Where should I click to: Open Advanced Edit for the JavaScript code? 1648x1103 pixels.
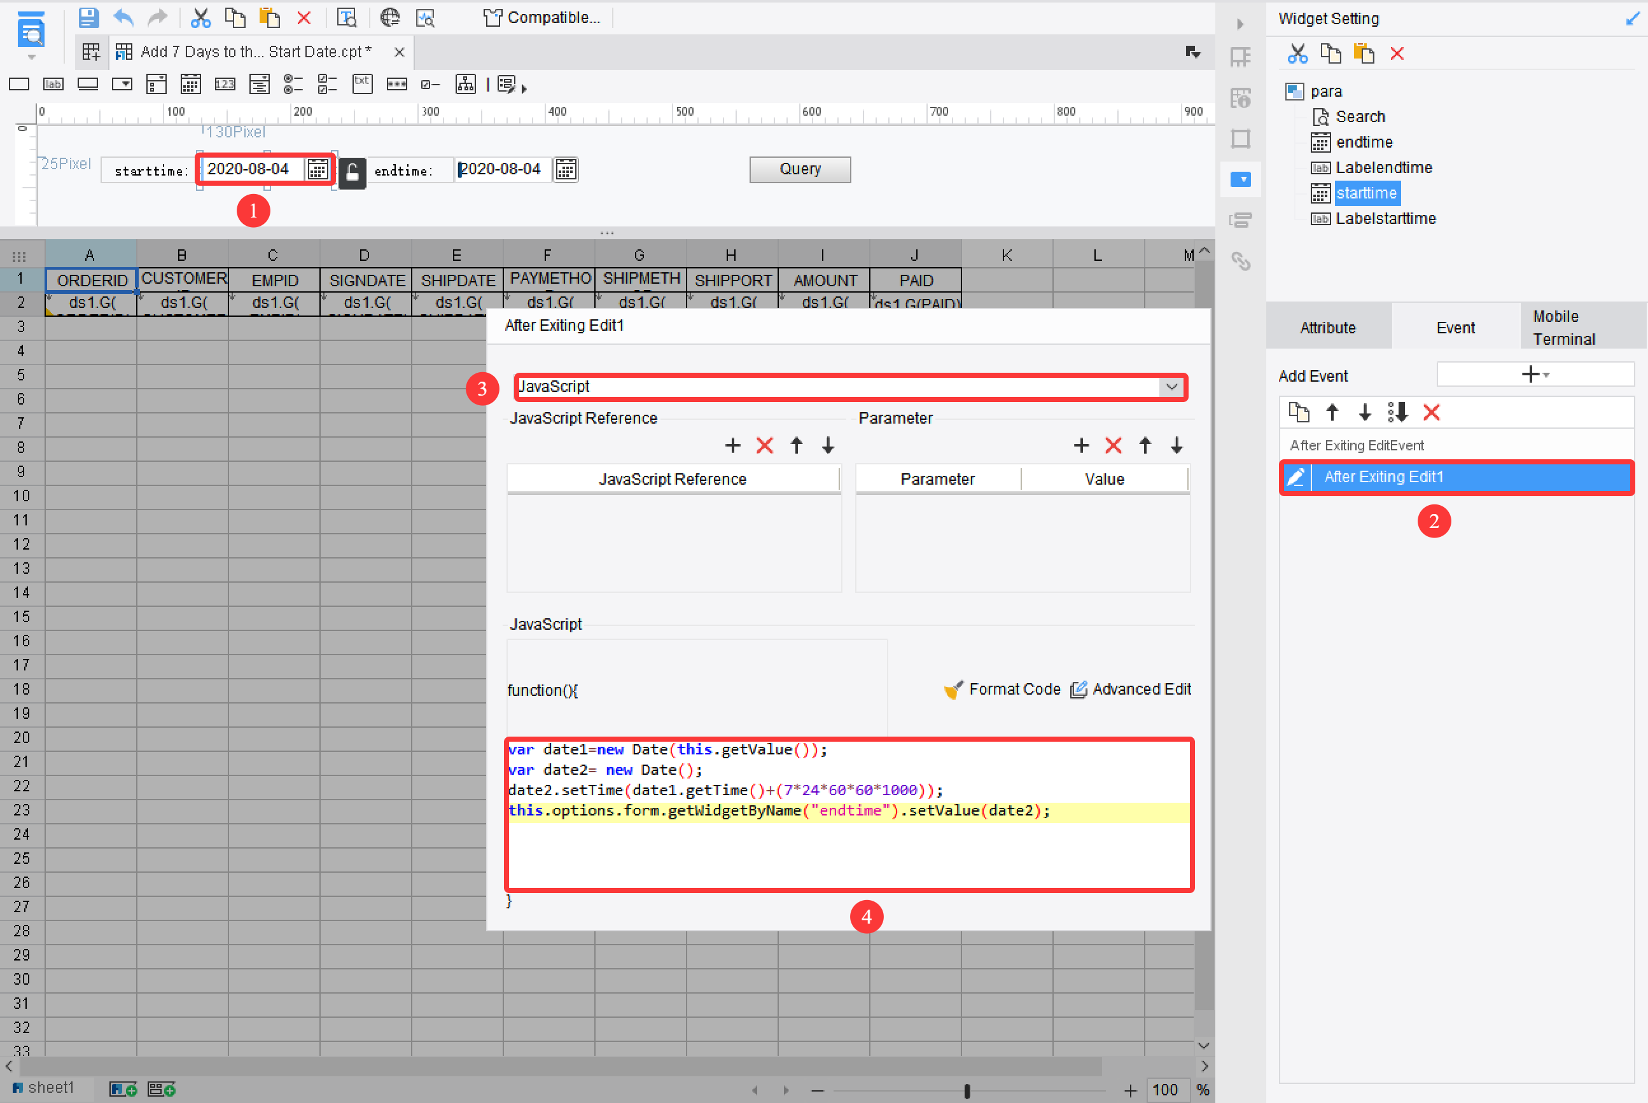1140,690
